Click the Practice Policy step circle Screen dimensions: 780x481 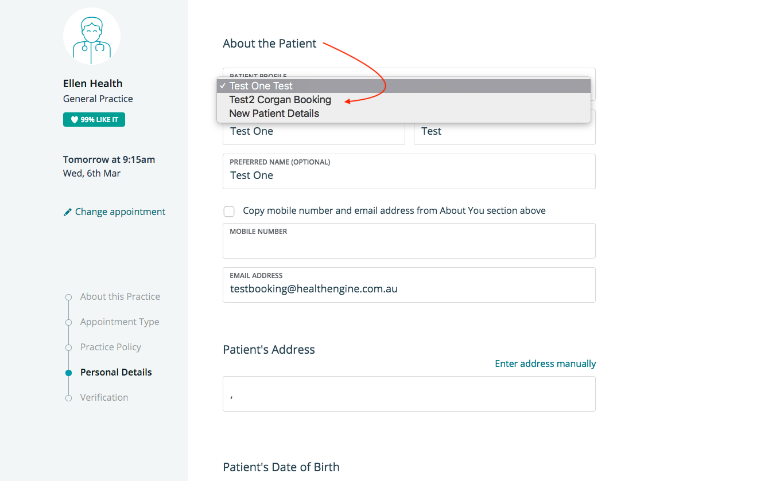click(x=69, y=347)
